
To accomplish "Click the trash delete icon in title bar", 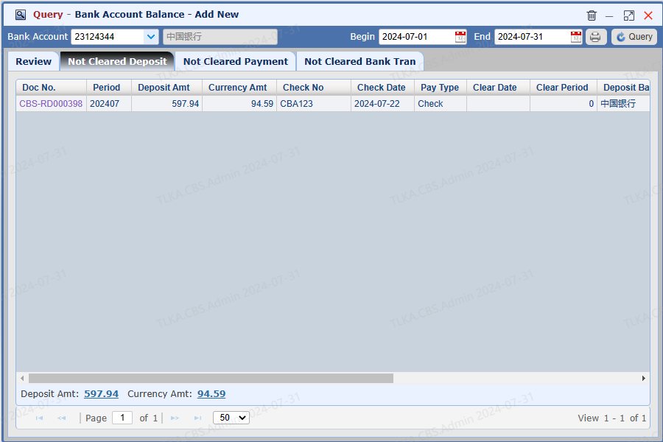I will click(592, 15).
